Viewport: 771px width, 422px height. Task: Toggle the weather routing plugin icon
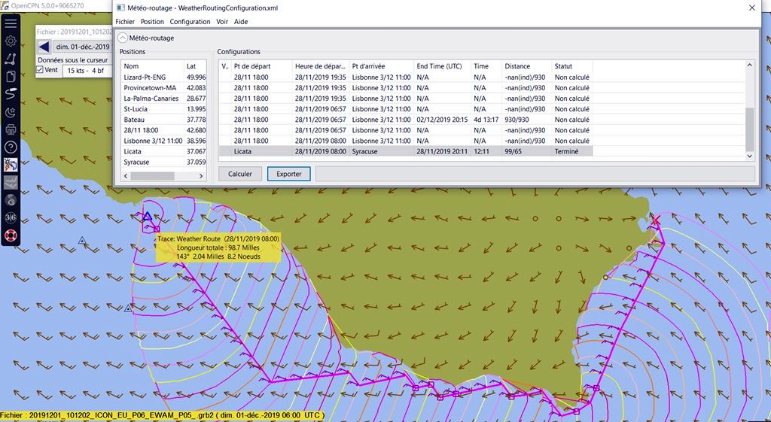coord(11,165)
